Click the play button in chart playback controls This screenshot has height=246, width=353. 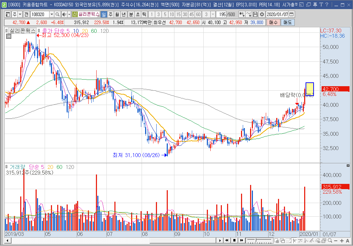coord(220,240)
